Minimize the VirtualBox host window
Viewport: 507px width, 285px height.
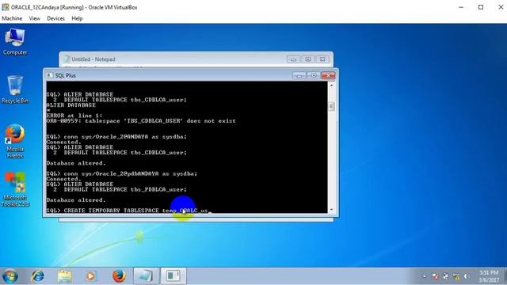tap(461, 7)
